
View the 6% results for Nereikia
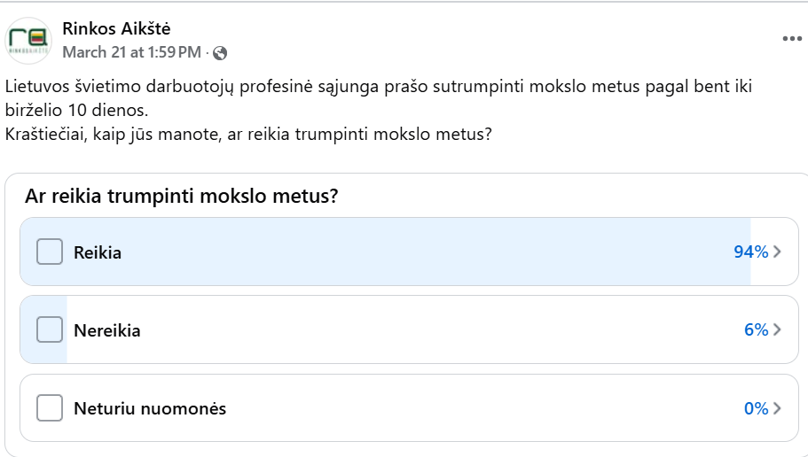(756, 329)
